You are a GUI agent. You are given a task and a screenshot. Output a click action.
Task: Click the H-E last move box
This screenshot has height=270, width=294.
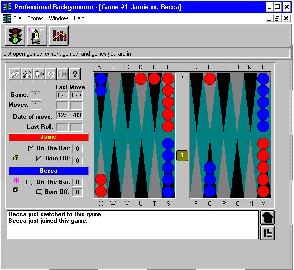62,95
